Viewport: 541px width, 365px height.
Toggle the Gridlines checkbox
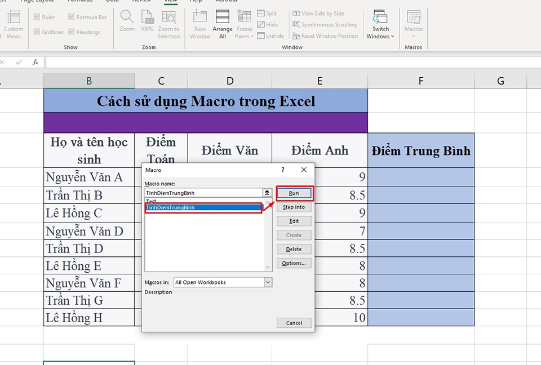[x=37, y=32]
